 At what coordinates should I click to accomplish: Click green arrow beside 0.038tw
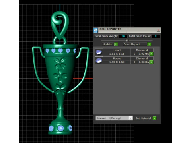(x=151, y=62)
